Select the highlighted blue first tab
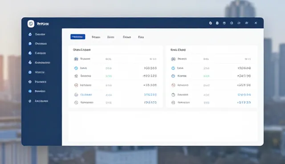The height and width of the screenshot is (164, 285). [x=78, y=37]
